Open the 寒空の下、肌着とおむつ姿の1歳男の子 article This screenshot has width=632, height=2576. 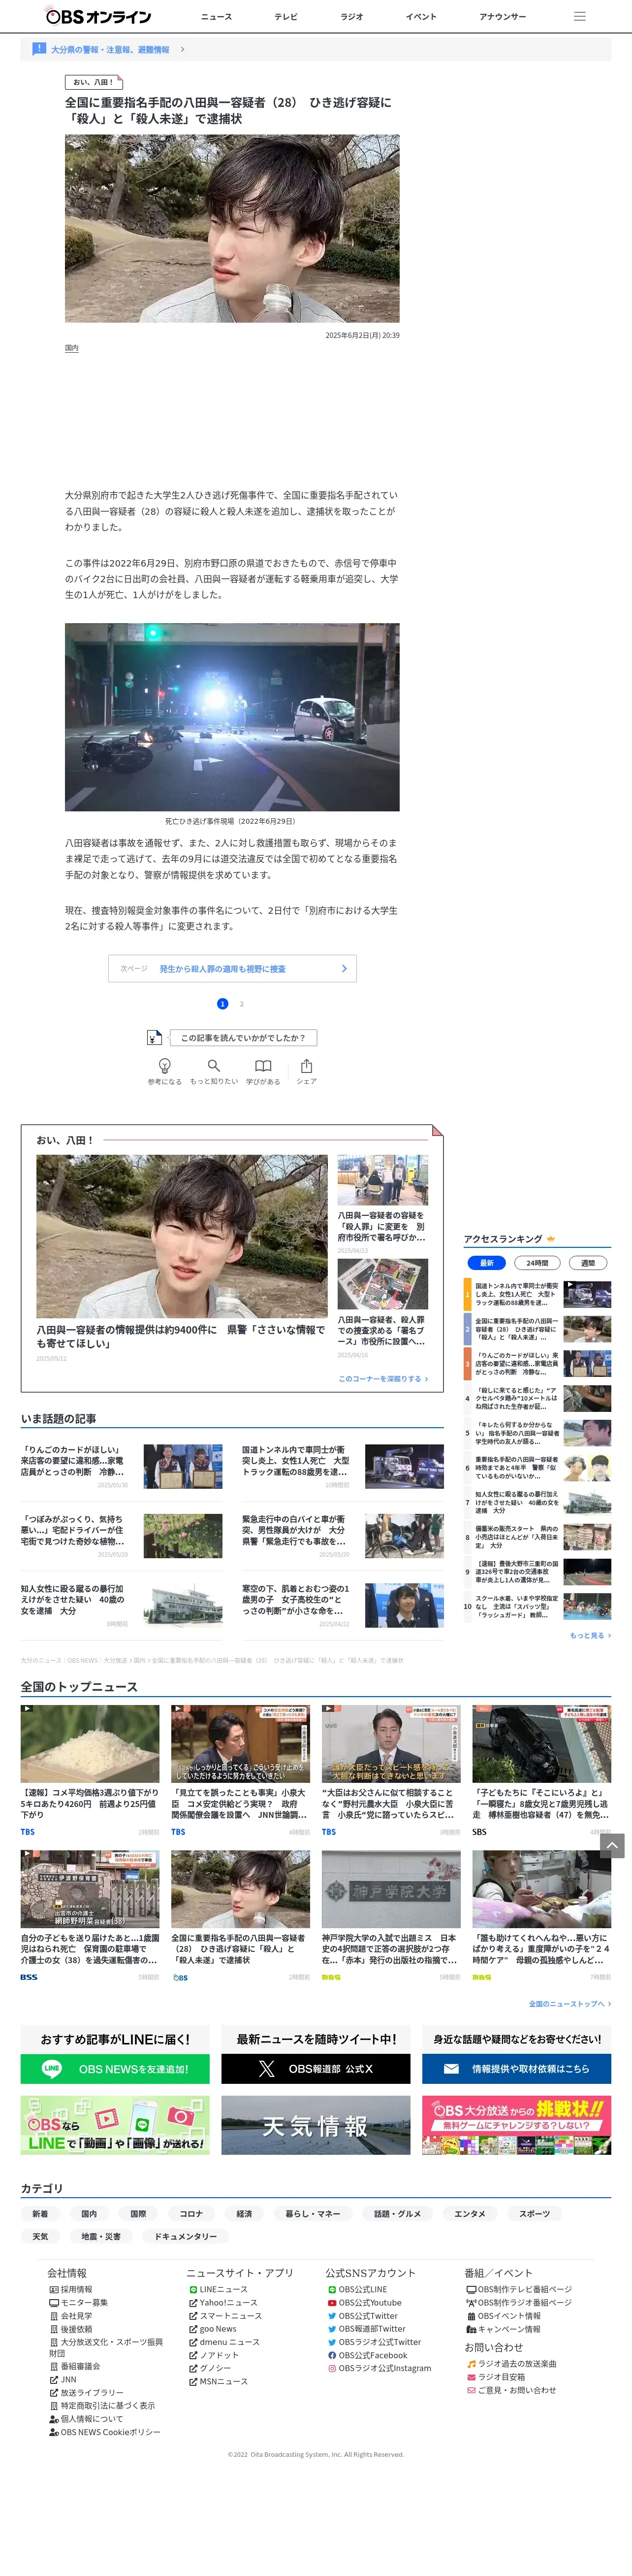point(343,1605)
